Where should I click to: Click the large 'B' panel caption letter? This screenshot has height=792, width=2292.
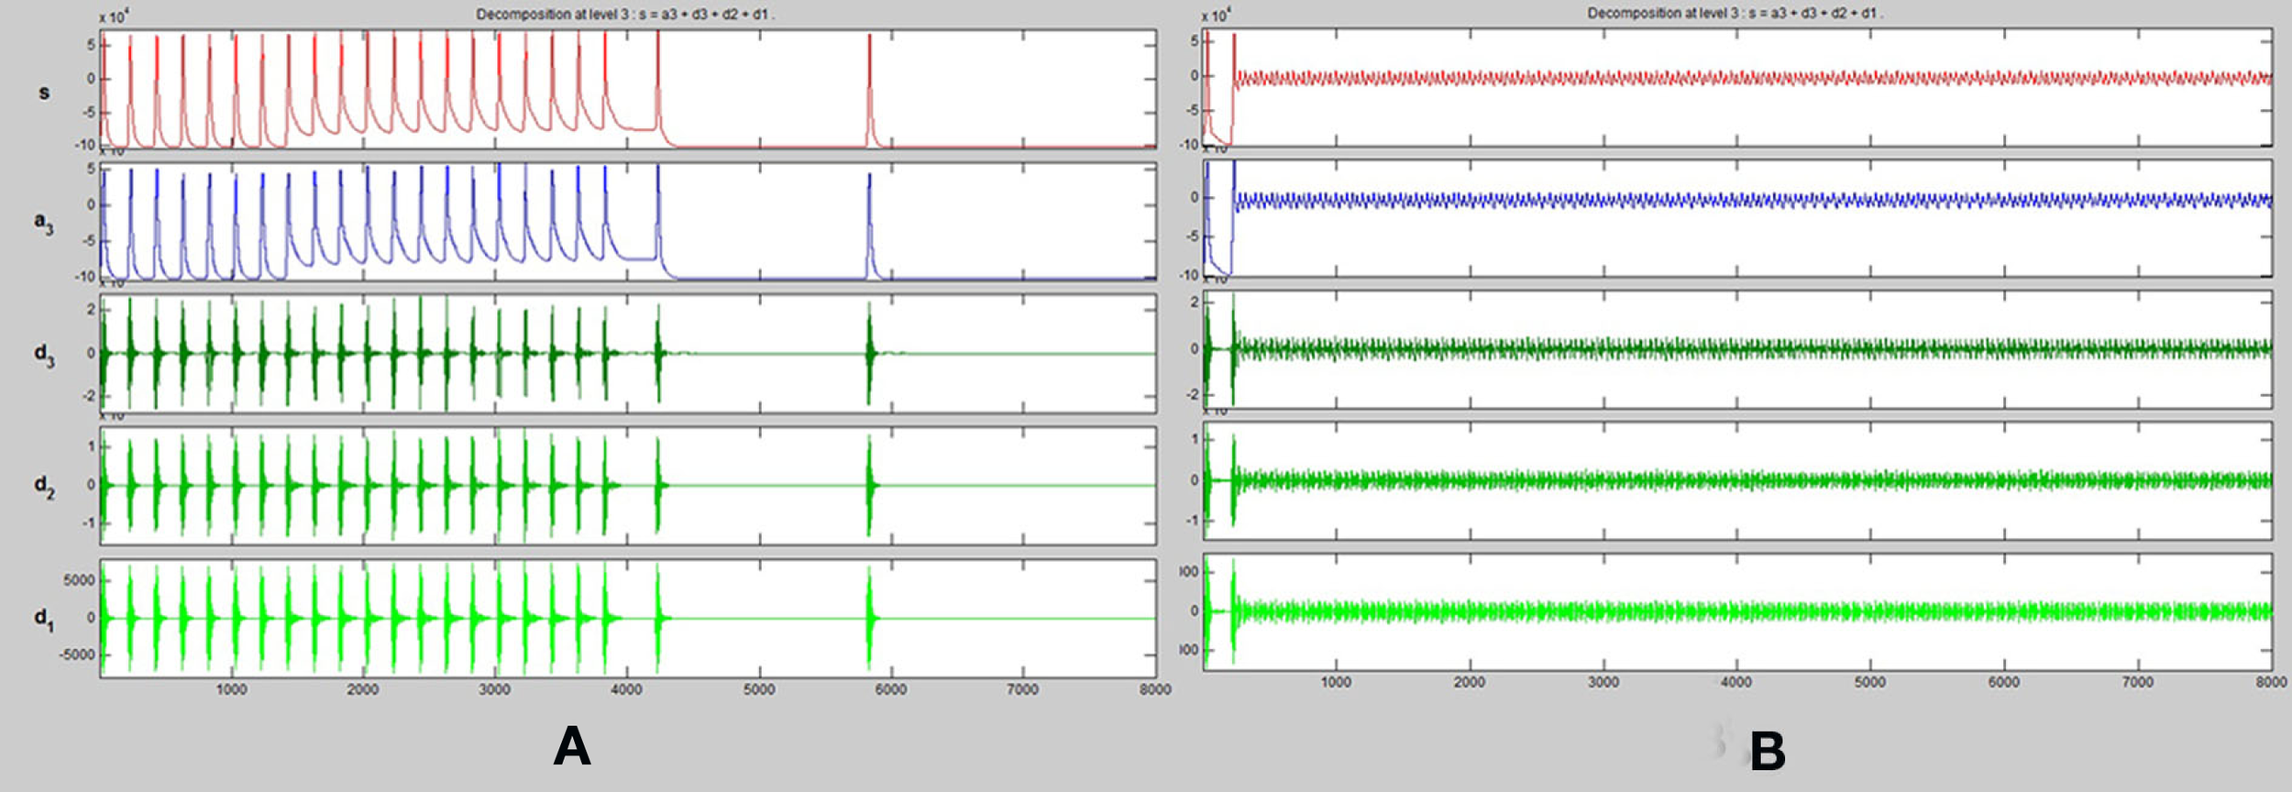(x=1768, y=752)
